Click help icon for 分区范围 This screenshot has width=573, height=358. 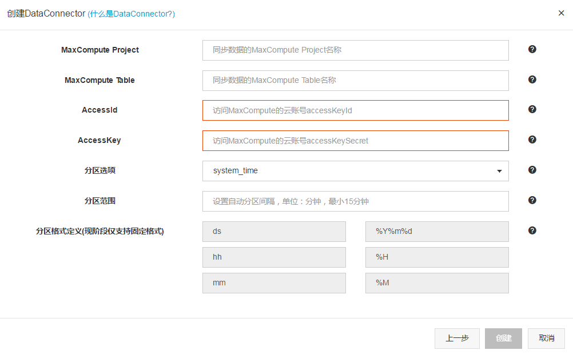[x=532, y=200]
